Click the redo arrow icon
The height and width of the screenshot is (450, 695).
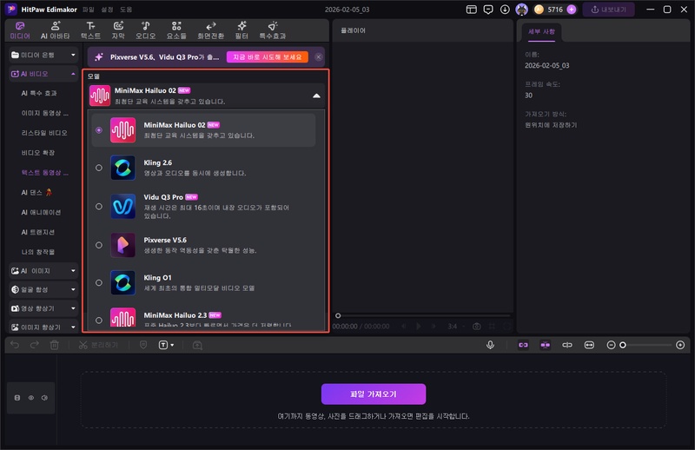tap(34, 345)
